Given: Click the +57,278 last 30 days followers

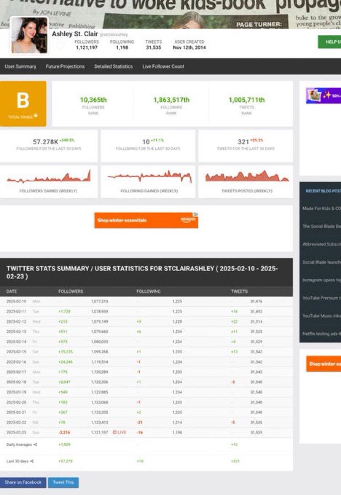Looking at the screenshot, I should point(65,461).
